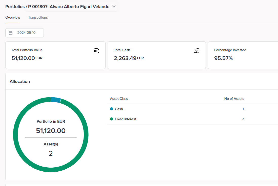Click the Total Portfolio Value amount 51,120.00 EUR
The width and height of the screenshot is (278, 186).
click(x=27, y=58)
